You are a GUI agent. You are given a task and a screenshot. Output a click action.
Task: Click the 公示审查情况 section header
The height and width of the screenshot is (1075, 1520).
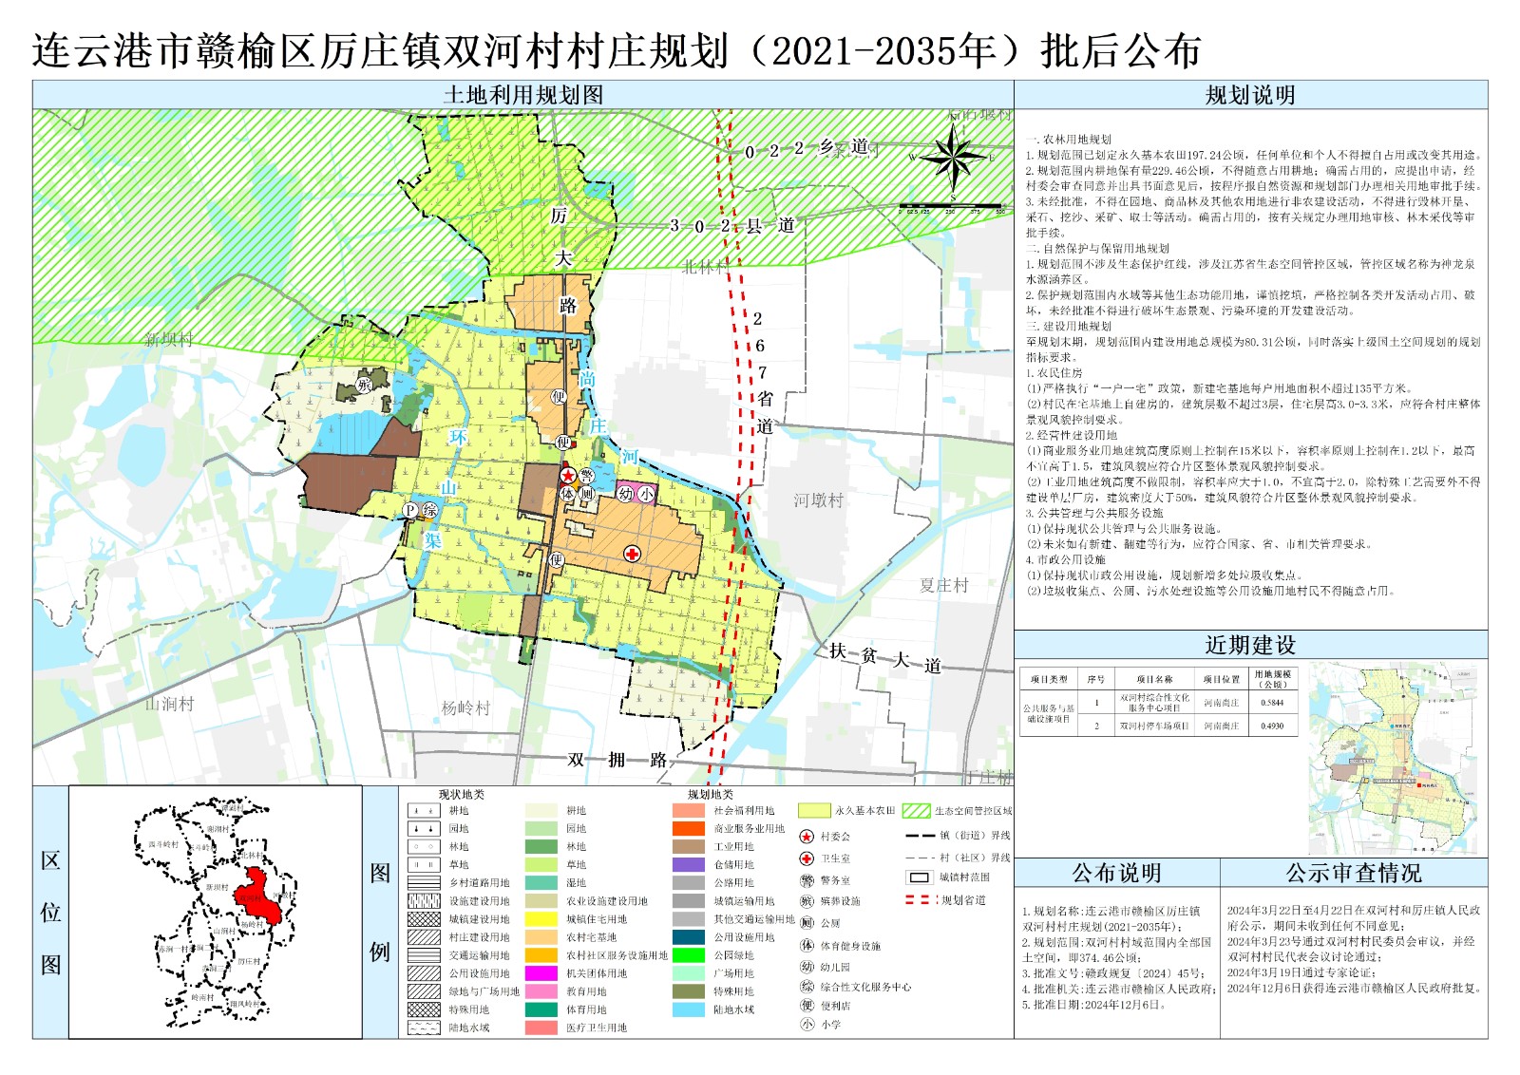pyautogui.click(x=1354, y=873)
